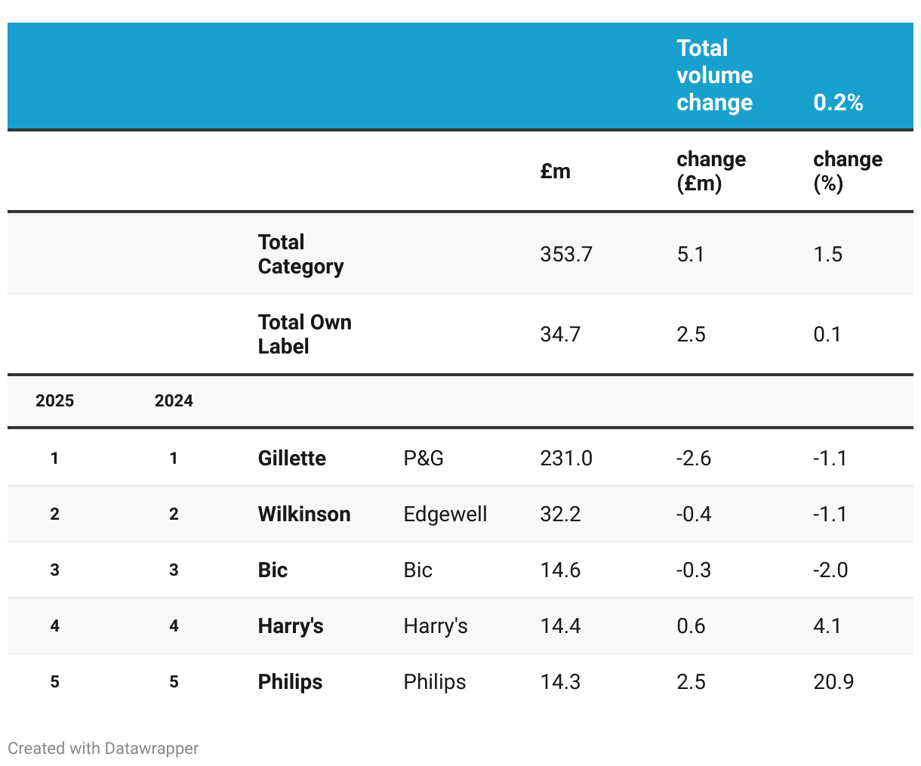This screenshot has height=766, width=921.
Task: Click the 0.2% volume change value
Action: (838, 103)
